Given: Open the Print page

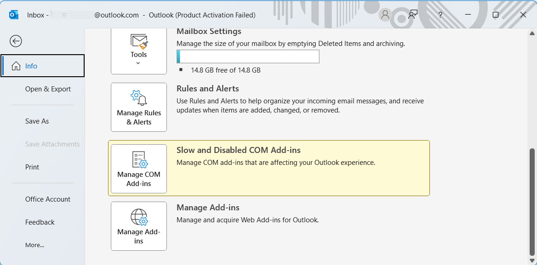Looking at the screenshot, I should click(32, 167).
